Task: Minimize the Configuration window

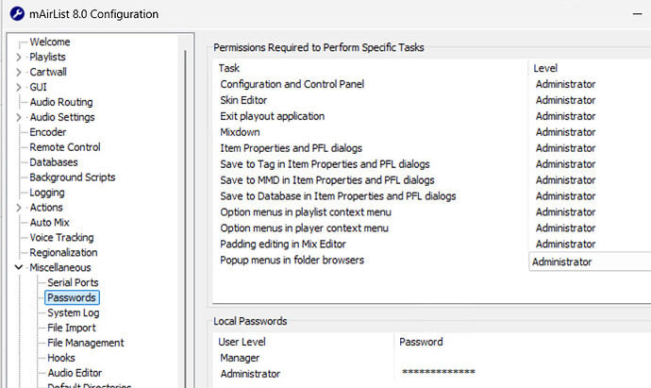Action: coord(637,14)
